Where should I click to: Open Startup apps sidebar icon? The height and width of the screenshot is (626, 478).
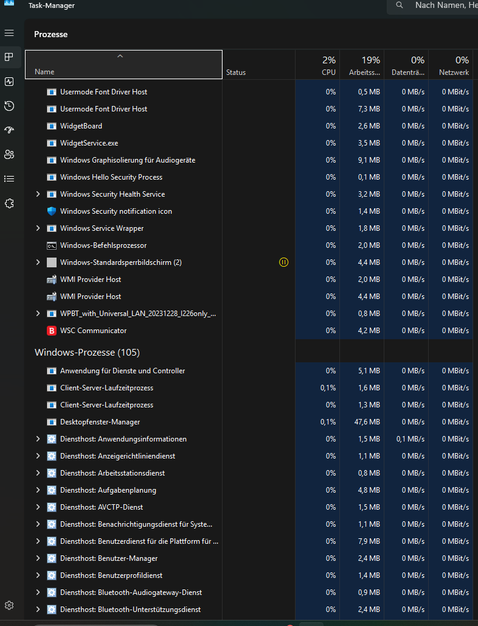(9, 130)
